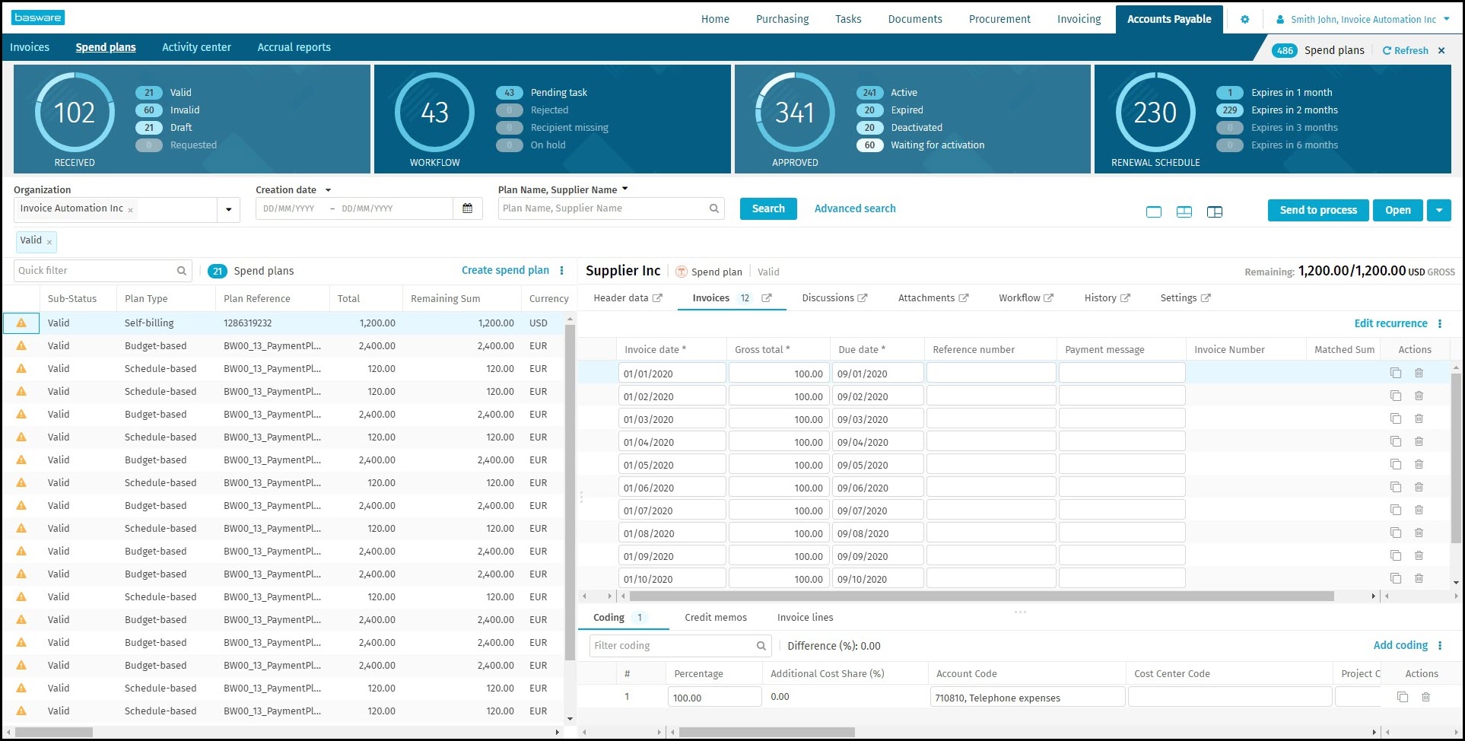Open the Credit memos tab
1465x741 pixels.
coord(716,618)
